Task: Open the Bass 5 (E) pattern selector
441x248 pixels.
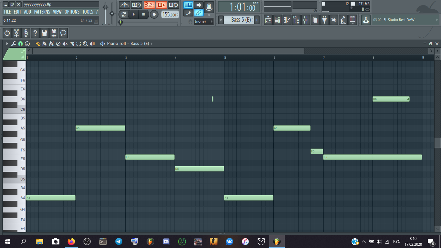Action: coord(241,20)
